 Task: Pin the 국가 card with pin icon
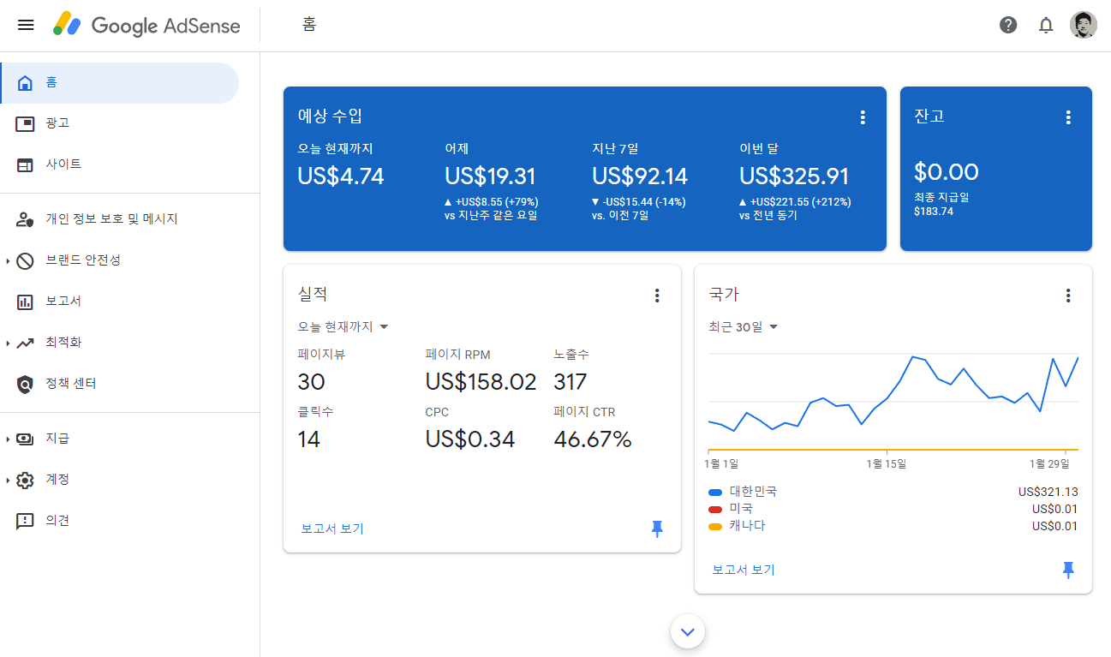tap(1068, 570)
